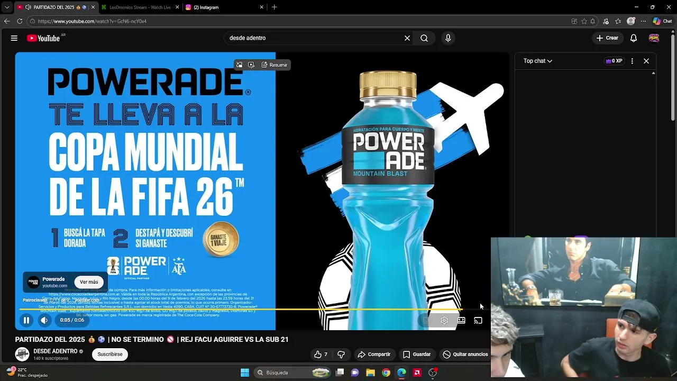677x381 pixels.
Task: Open the Powerade advertiser avatar
Action: click(x=33, y=282)
